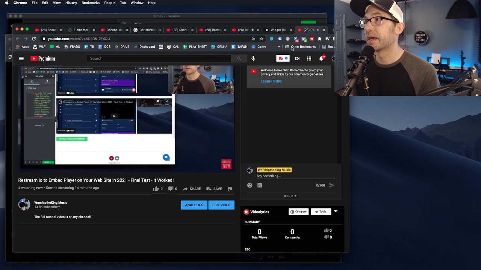Click the Videolytics Compare button
Image resolution: width=481 pixels, height=270 pixels.
point(298,212)
